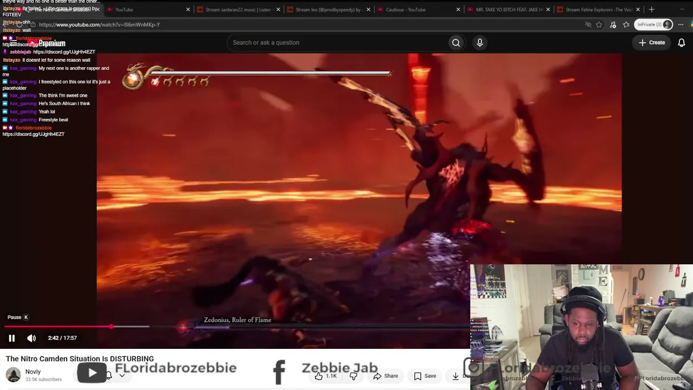The height and width of the screenshot is (390, 693).
Task: Open tracking prevention eye icon
Action: tap(588, 24)
